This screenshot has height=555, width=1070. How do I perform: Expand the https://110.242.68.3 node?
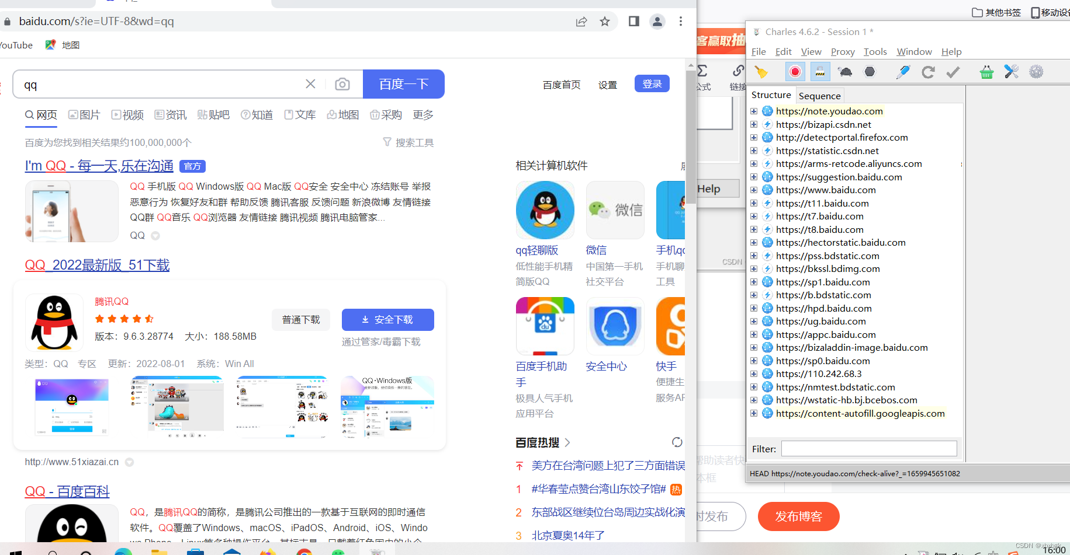point(754,374)
